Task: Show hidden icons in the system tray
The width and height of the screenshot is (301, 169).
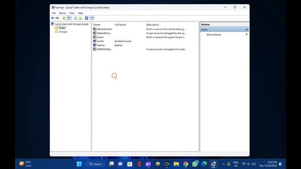Action: tap(223, 164)
